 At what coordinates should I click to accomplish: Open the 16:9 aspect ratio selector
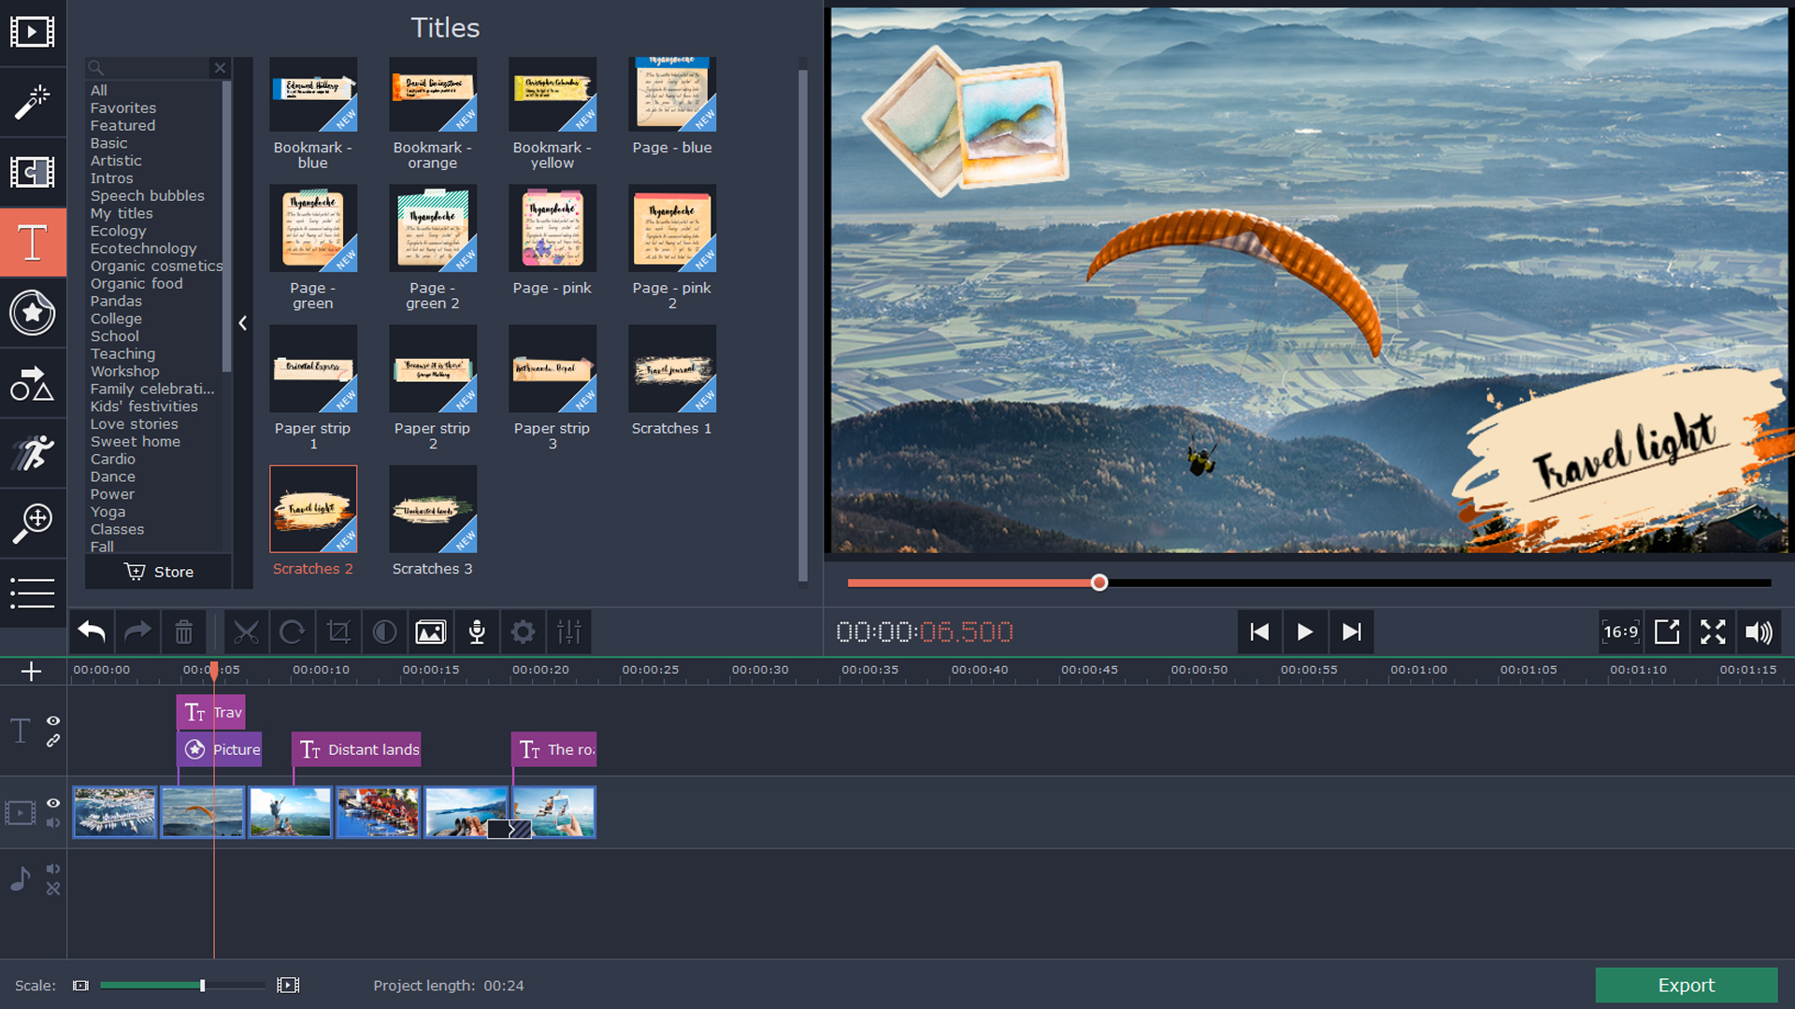point(1621,632)
